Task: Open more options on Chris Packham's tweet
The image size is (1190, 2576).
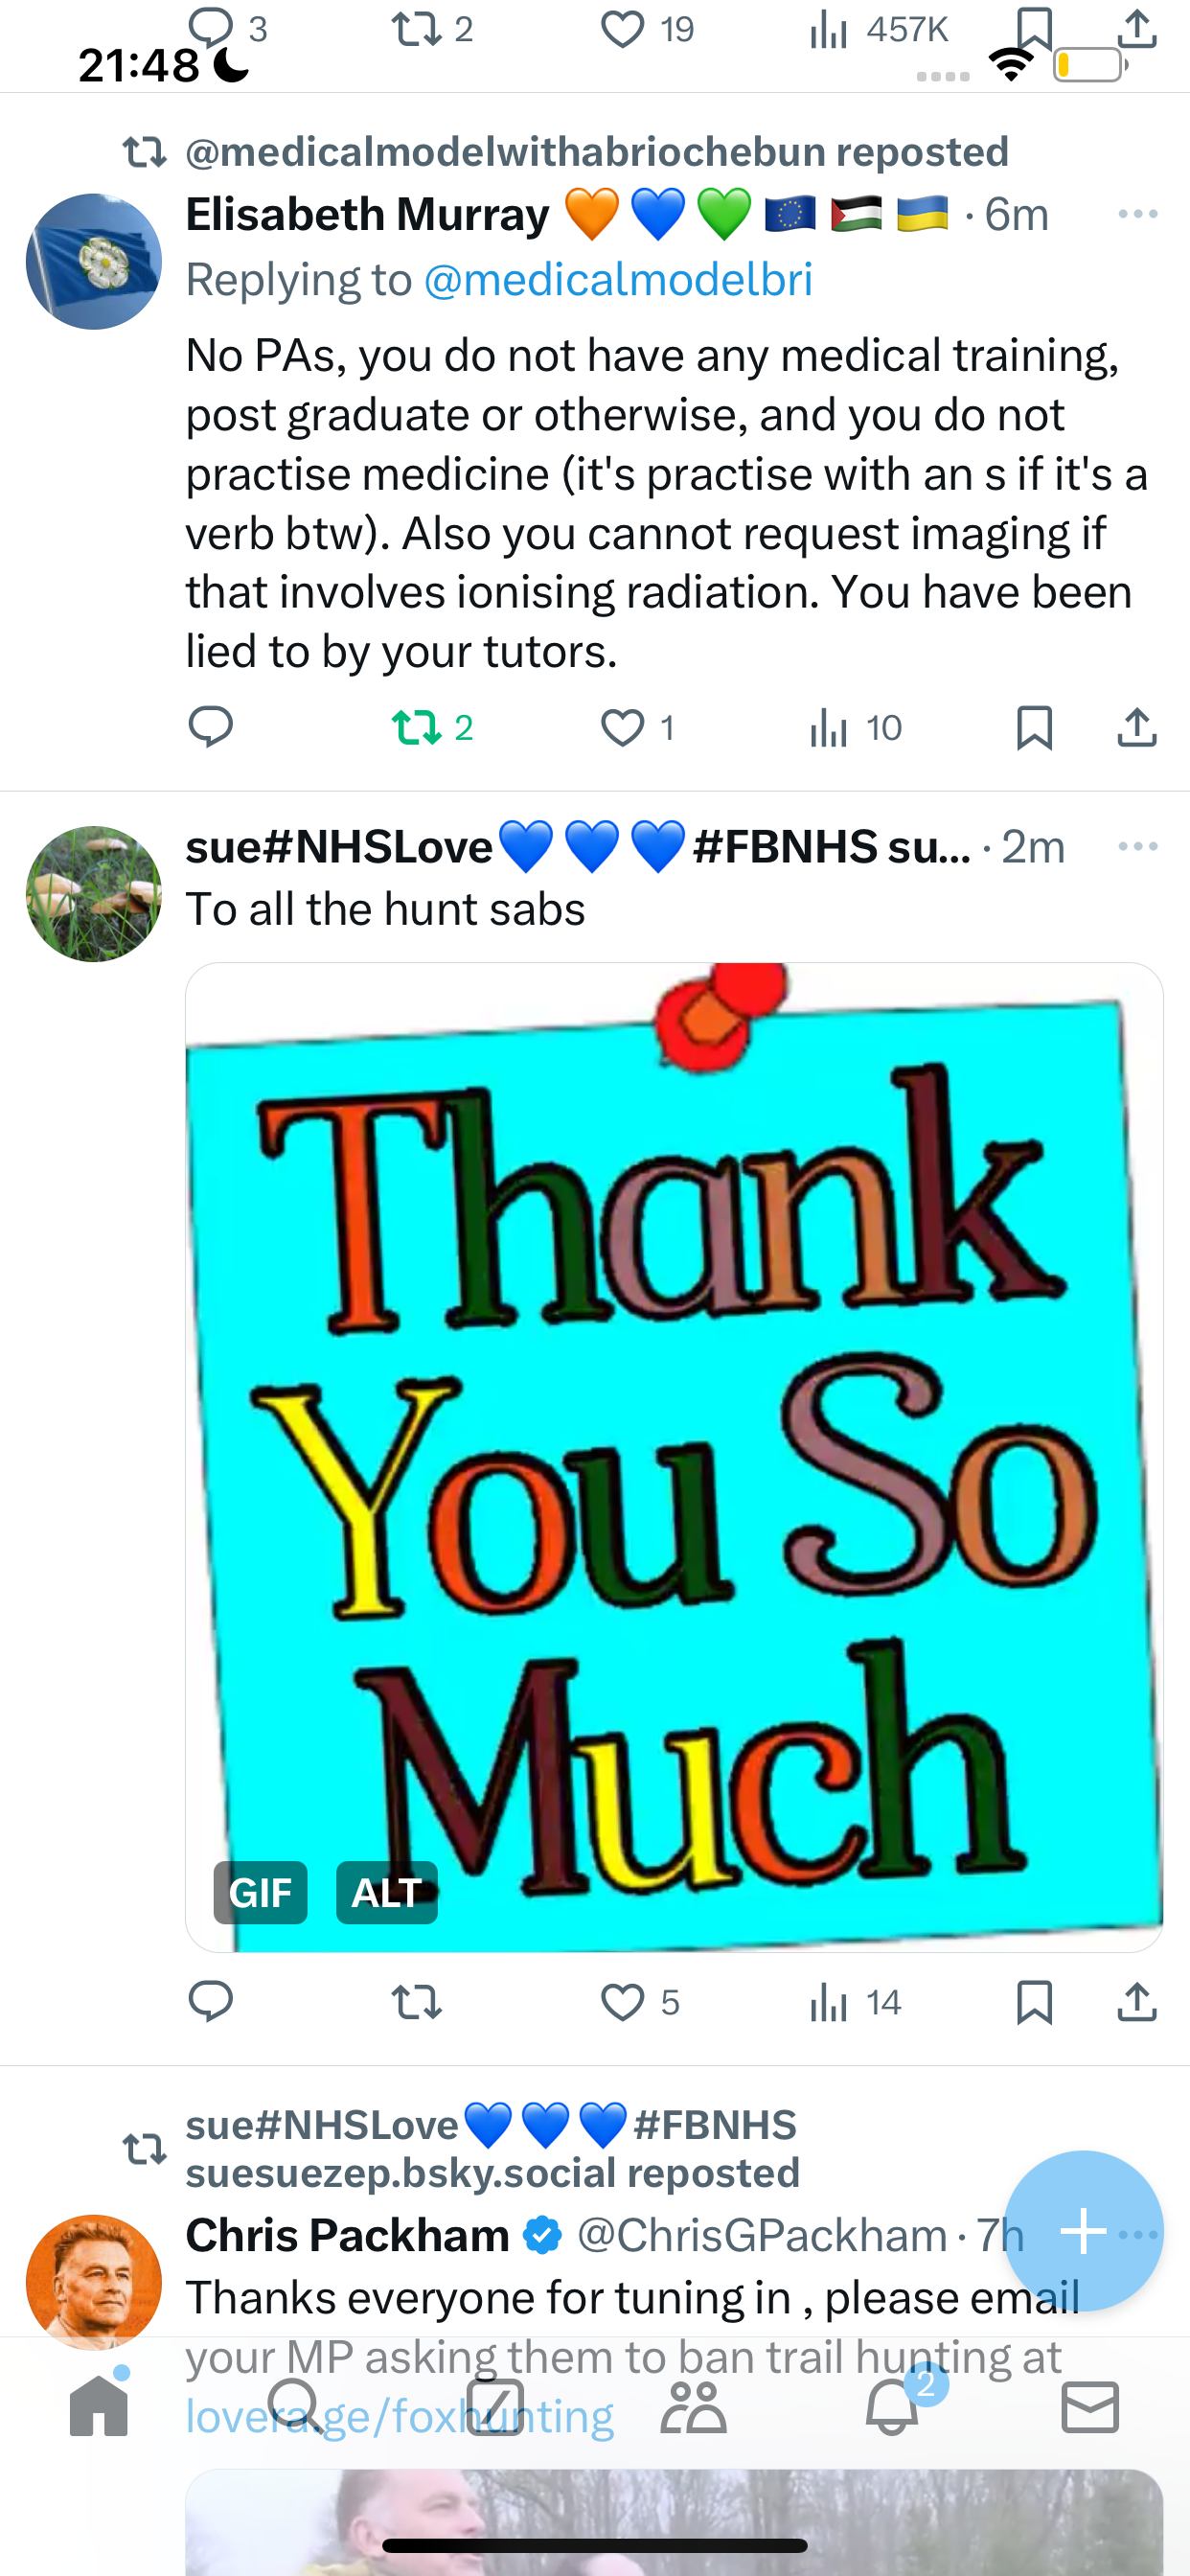Action: 1140,2234
